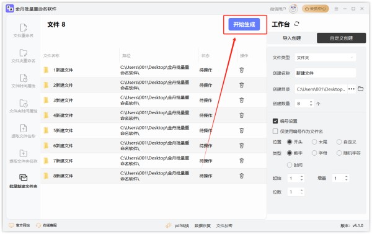Delete the 1新建文件 row with trash icon
This screenshot has width=372, height=234.
242,70
